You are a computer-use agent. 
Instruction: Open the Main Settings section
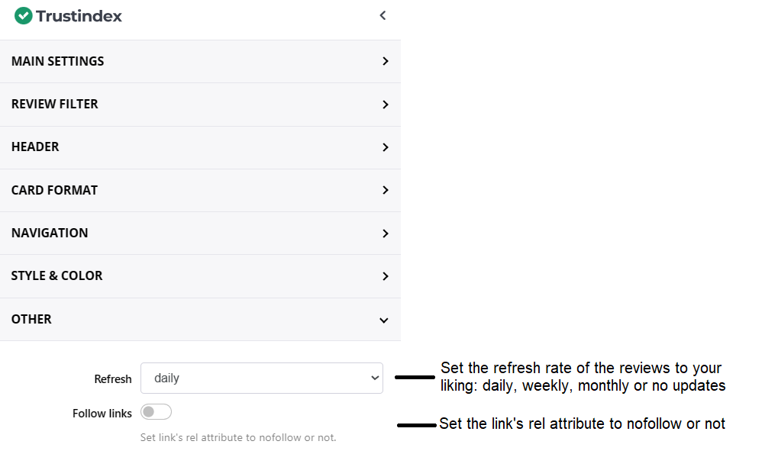click(58, 61)
